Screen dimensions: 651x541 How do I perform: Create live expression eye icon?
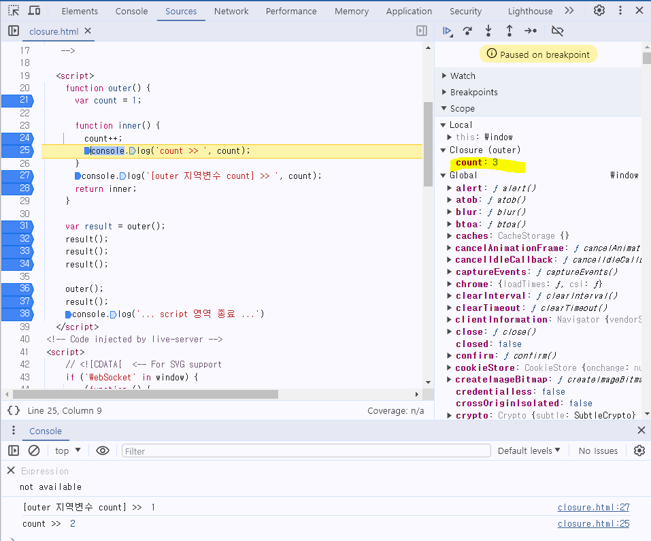[x=103, y=450]
